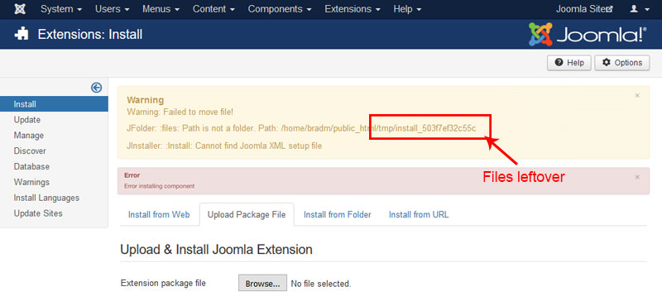Viewport: 662px width, 301px height.
Task: Open the Components menu
Action: point(280,9)
